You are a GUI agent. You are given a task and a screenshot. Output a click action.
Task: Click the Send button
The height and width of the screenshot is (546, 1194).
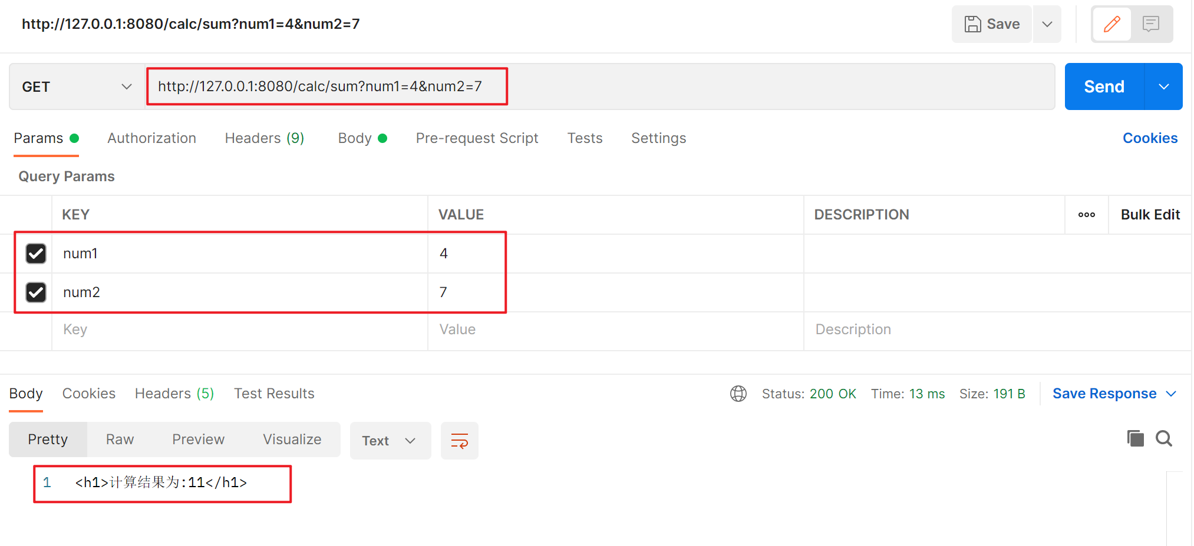coord(1104,86)
